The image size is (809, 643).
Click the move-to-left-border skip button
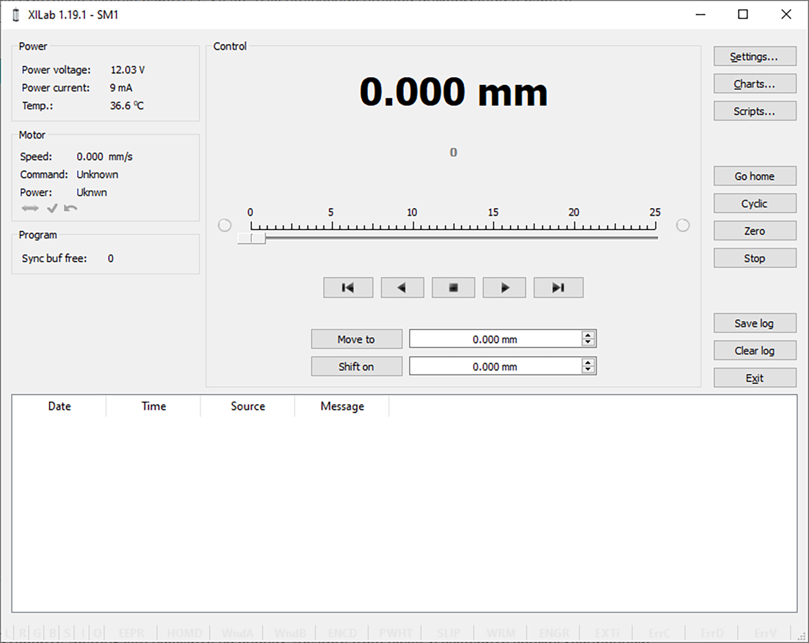point(348,288)
